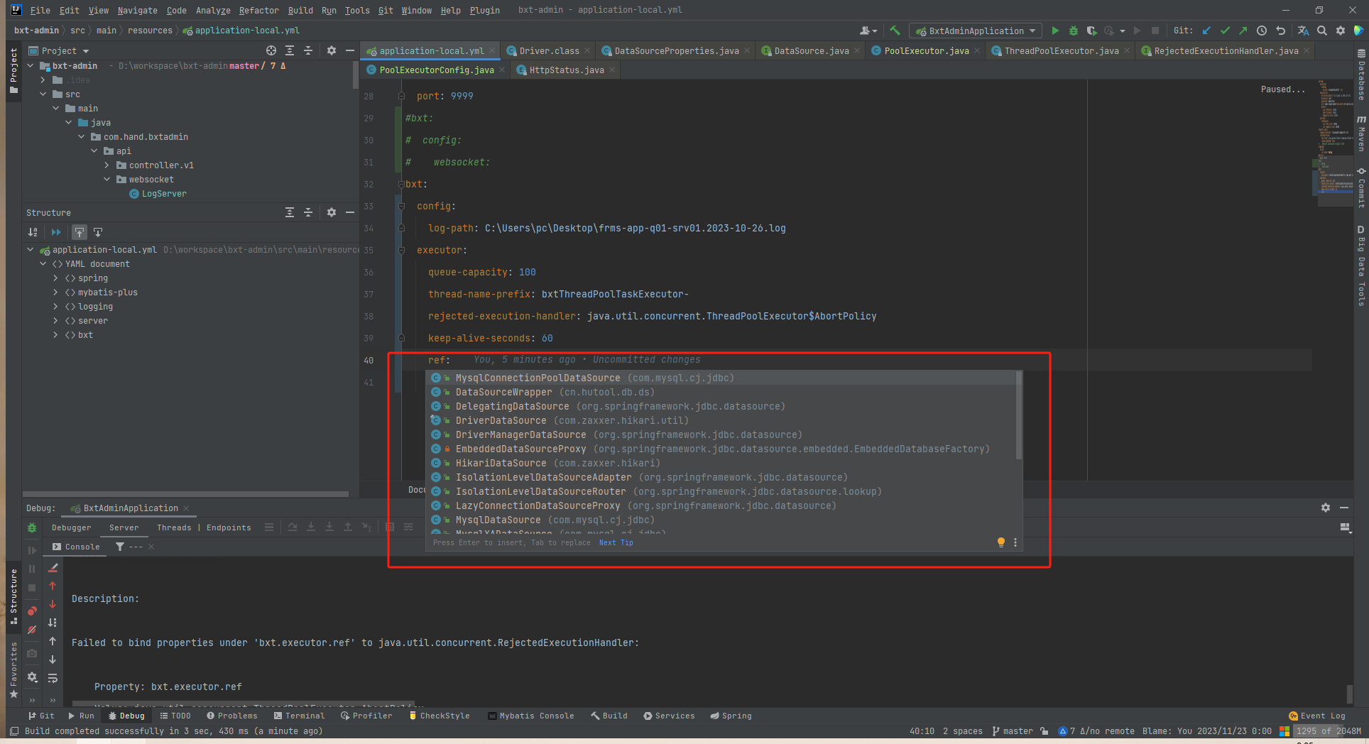Viewport: 1369px width, 744px height.
Task: Click the Git update project arrow
Action: [x=1206, y=31]
